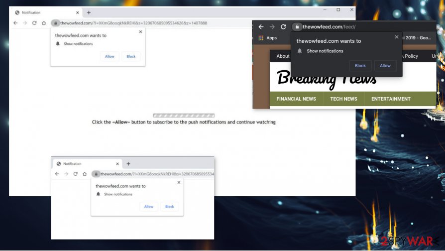Screen dimensions: 445x251
Task: Allow notifications in small bottom window prompt
Action: click(x=149, y=206)
